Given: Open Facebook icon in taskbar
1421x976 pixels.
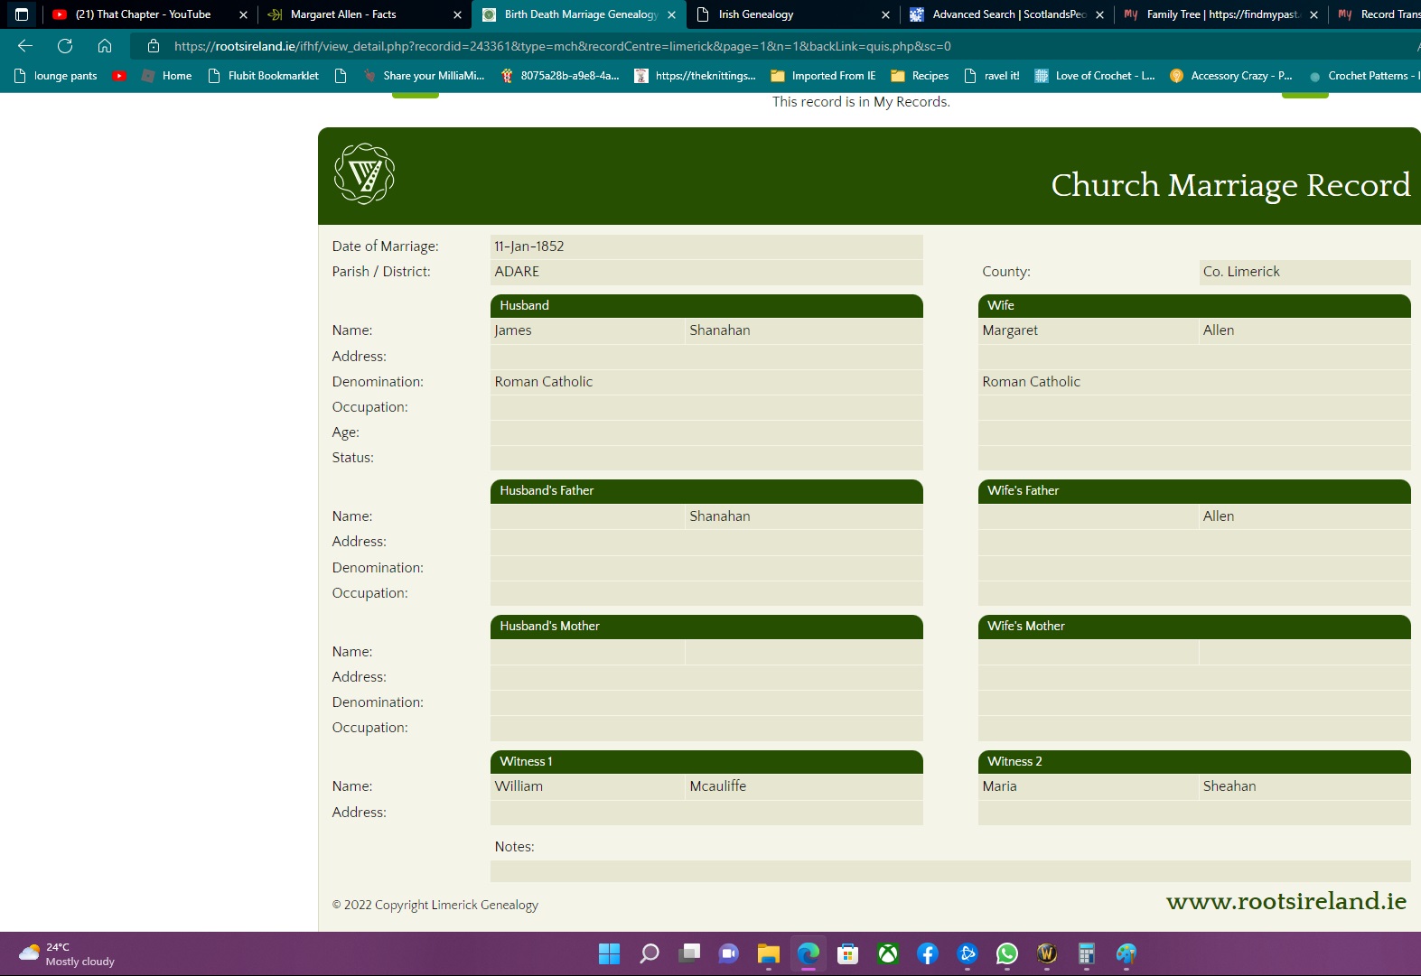Looking at the screenshot, I should [928, 953].
